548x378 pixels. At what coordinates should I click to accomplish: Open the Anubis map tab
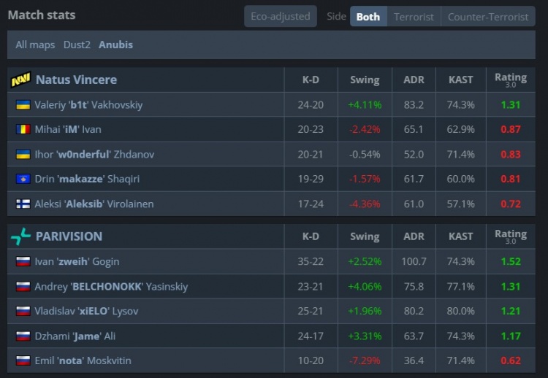(x=116, y=45)
